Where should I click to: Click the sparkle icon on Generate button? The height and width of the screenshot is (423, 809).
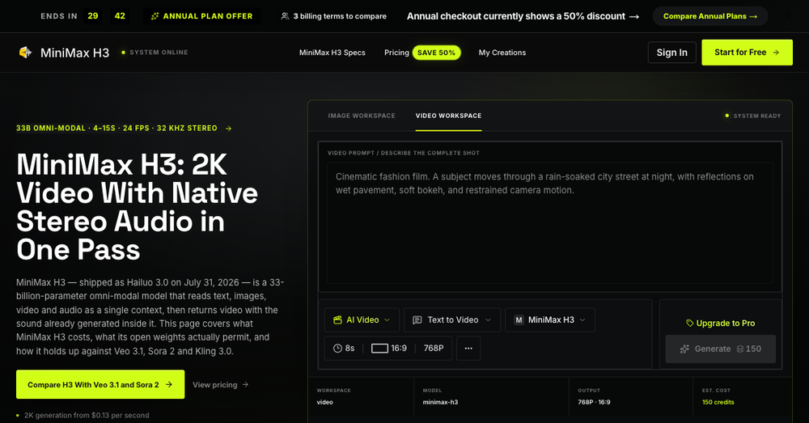click(684, 349)
